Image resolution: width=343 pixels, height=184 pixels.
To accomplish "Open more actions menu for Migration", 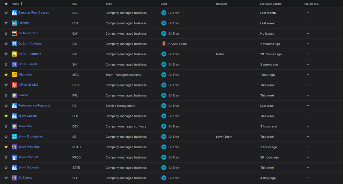I will (x=308, y=74).
